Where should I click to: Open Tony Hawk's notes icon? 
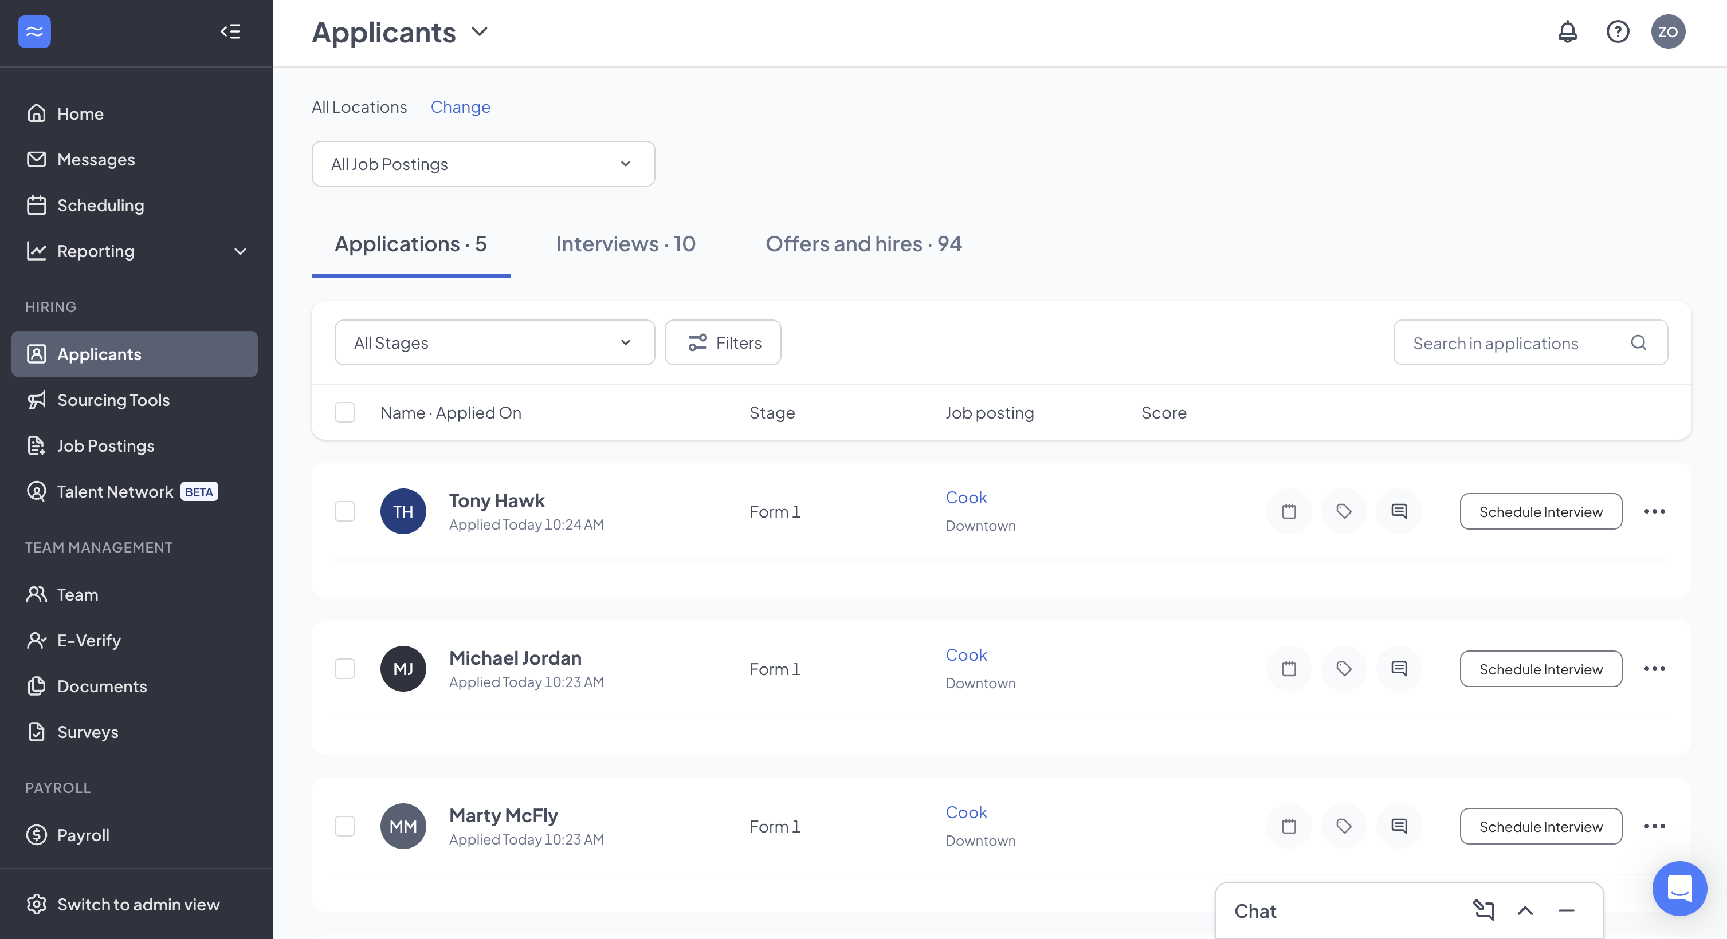[x=1289, y=511]
